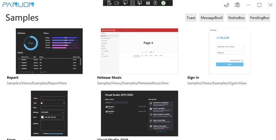Image resolution: width=276 pixels, height=140 pixels.
Task: Open the MessageBoxX demo
Action: pyautogui.click(x=212, y=18)
